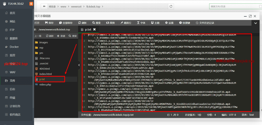Open the 字体 font settings
The image size is (262, 125).
(141, 23)
